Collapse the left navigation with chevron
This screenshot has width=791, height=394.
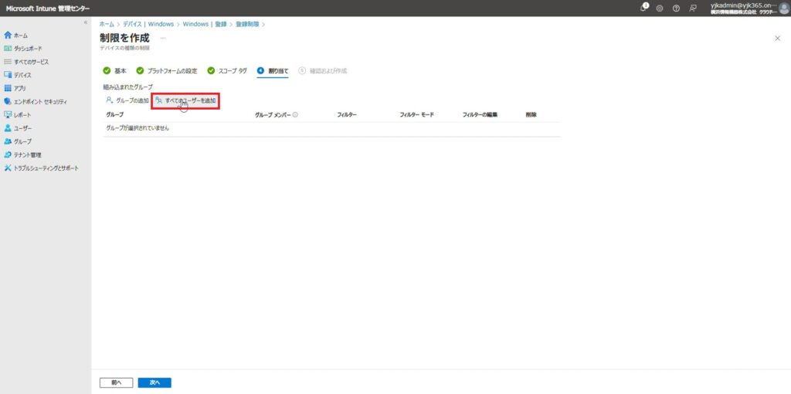[x=85, y=22]
